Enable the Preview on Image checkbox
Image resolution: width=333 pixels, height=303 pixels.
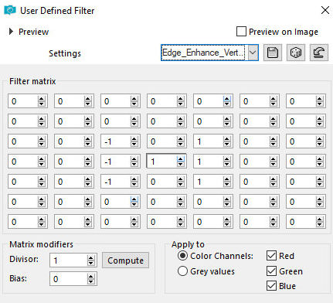pyautogui.click(x=241, y=32)
